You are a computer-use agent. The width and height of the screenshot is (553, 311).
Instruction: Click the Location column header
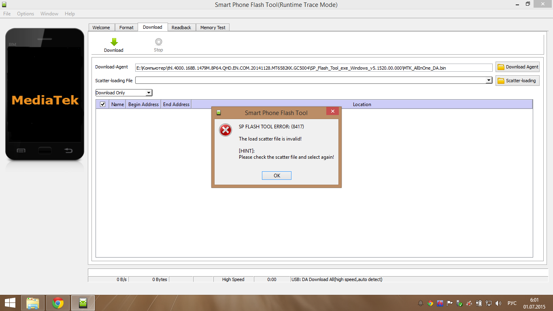(x=362, y=104)
